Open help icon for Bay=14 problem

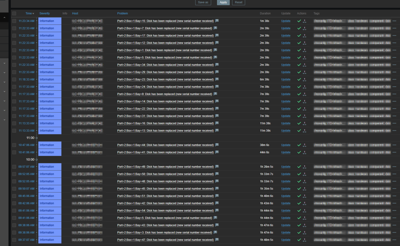click(217, 101)
